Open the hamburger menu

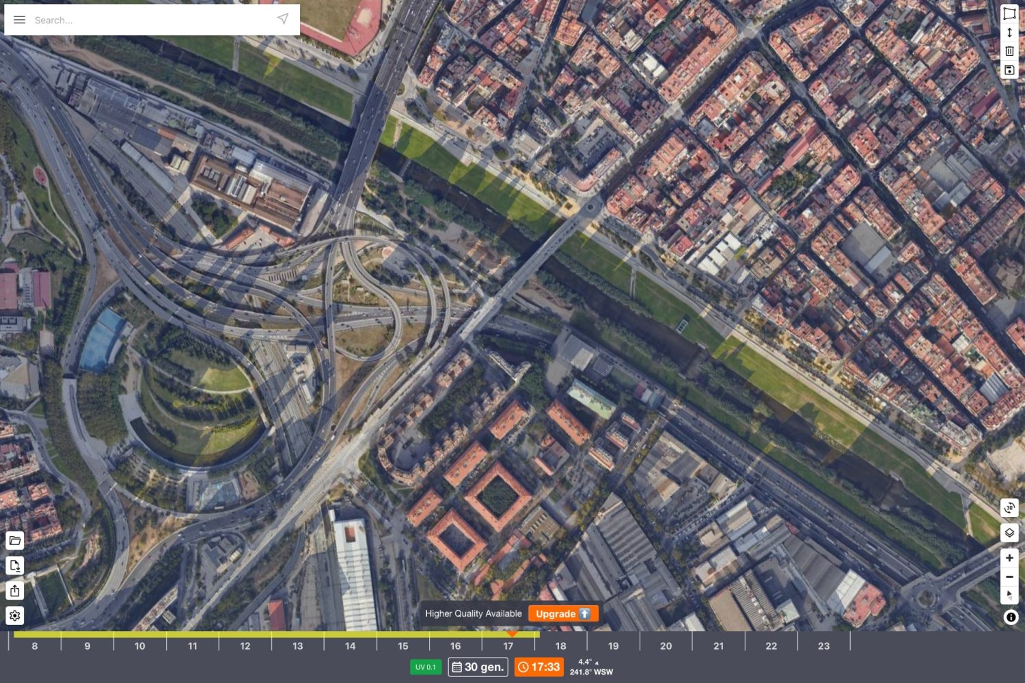pos(19,19)
